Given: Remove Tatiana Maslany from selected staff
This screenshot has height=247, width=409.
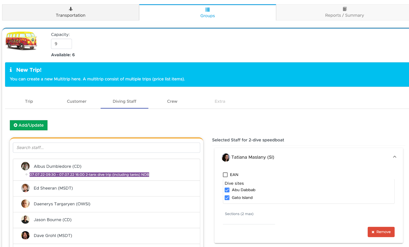Looking at the screenshot, I should tap(381, 232).
